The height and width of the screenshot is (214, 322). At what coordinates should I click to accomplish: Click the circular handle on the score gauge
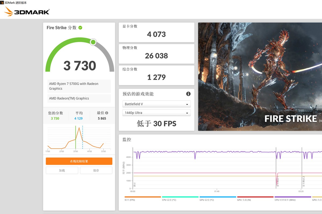click(93, 42)
